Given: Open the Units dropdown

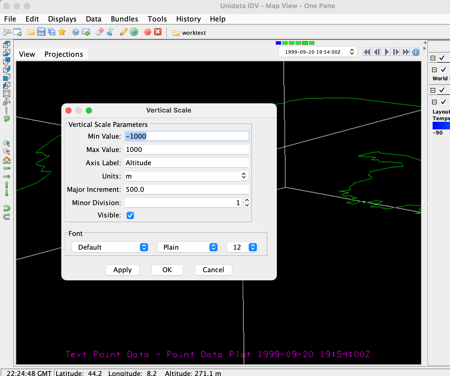Looking at the screenshot, I should [243, 176].
